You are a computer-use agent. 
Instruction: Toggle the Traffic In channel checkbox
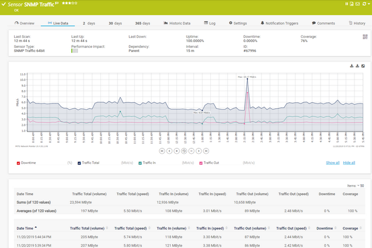pos(140,163)
